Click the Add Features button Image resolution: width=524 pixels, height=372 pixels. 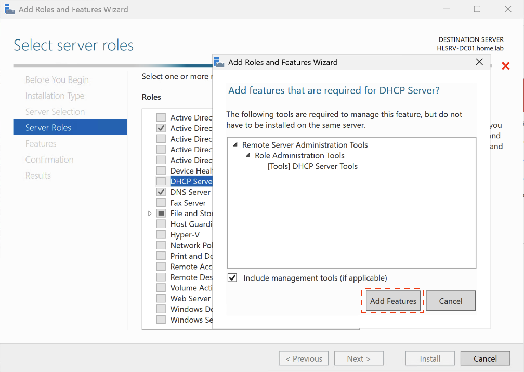click(x=393, y=301)
